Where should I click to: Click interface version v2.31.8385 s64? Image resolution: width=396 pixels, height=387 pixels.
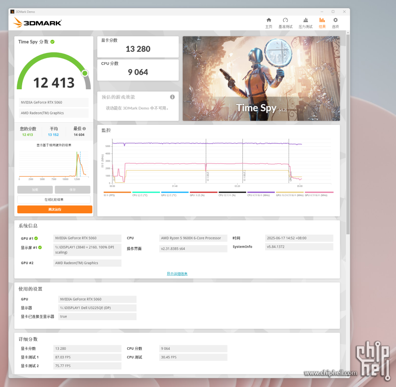193,249
